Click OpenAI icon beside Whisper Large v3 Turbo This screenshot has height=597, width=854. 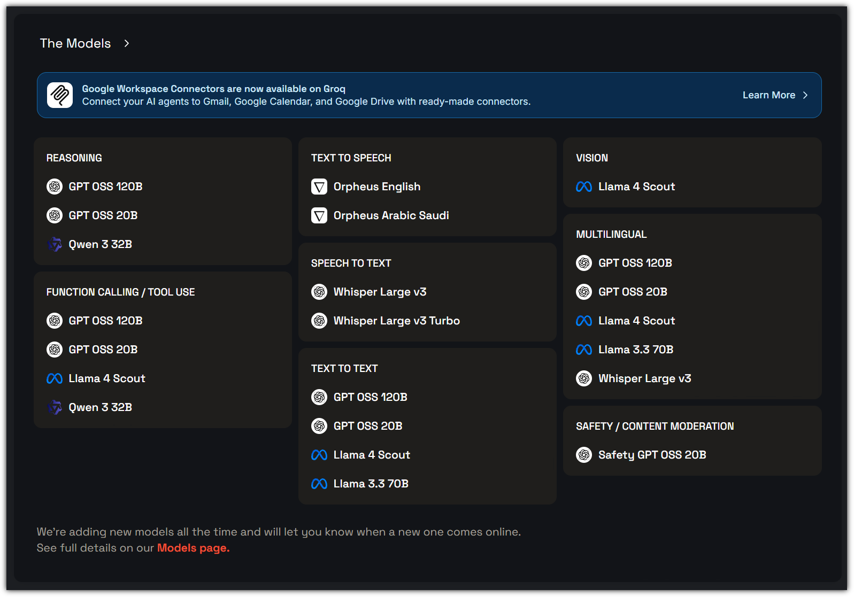[x=319, y=321]
